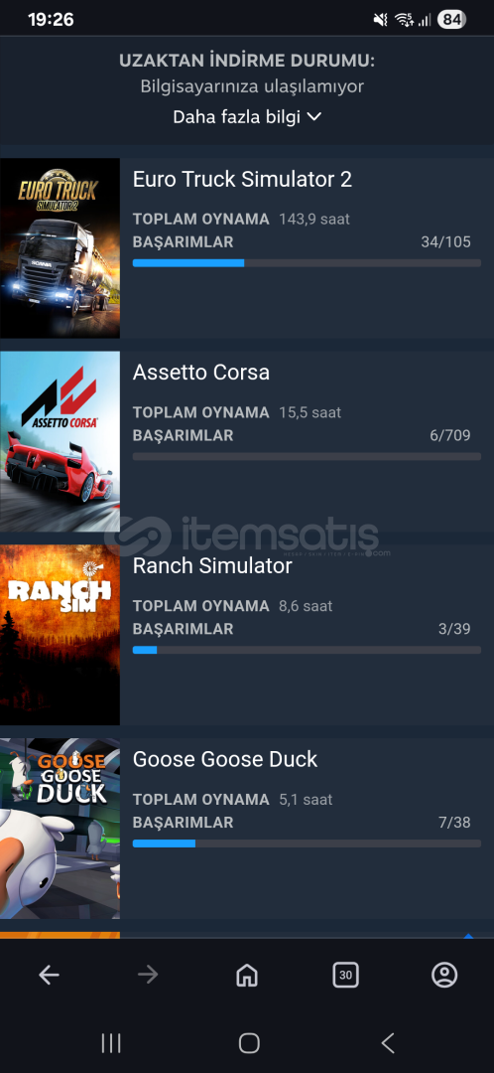494x1073 pixels.
Task: Tap the browser back arrow icon
Action: [50, 975]
